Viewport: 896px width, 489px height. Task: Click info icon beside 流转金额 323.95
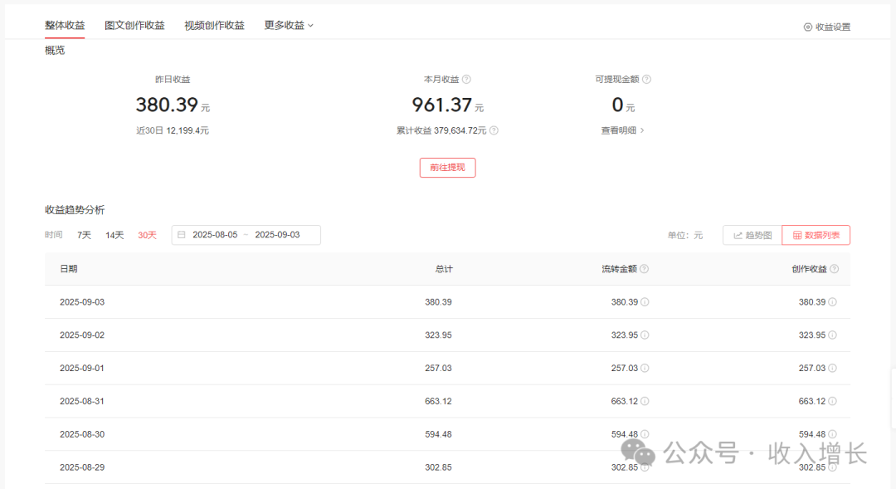[645, 335]
